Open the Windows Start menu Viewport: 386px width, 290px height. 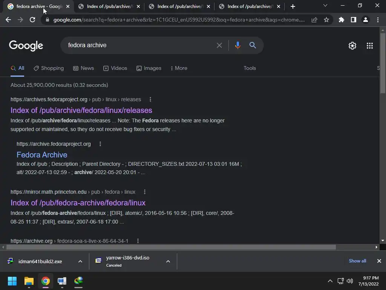[12, 281]
